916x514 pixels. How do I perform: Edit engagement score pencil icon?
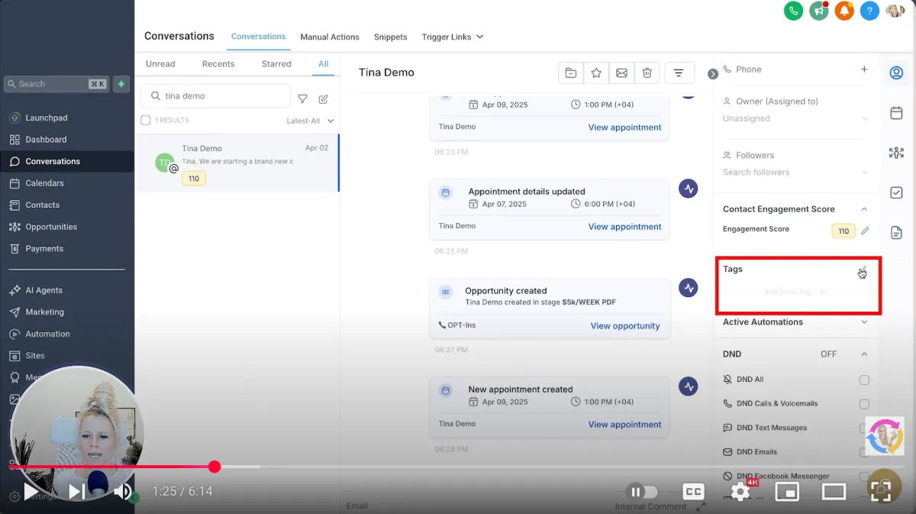pyautogui.click(x=865, y=230)
